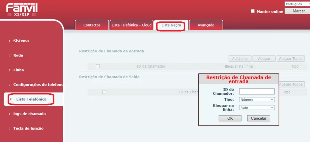Click the ID de Chamador column header in entrada table
The width and height of the screenshot is (310, 142).
point(151,66)
